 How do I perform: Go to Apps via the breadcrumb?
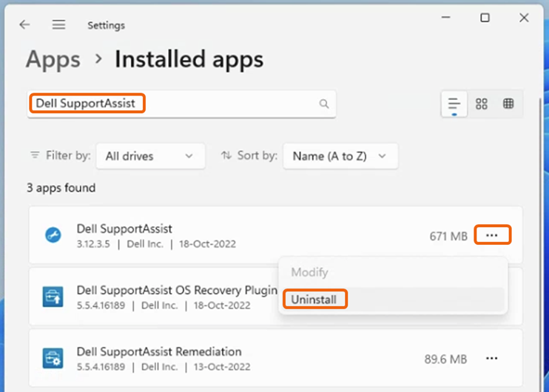[x=53, y=59]
